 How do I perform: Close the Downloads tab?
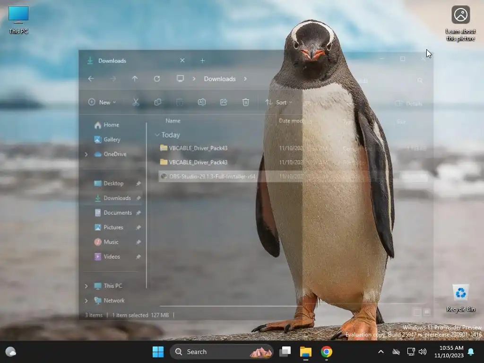pyautogui.click(x=182, y=60)
